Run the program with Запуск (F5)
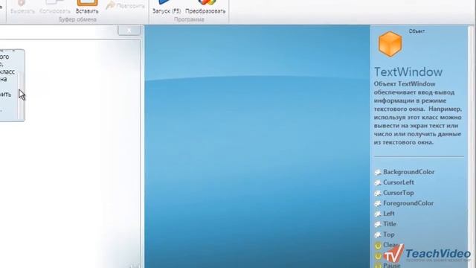 coord(167,7)
